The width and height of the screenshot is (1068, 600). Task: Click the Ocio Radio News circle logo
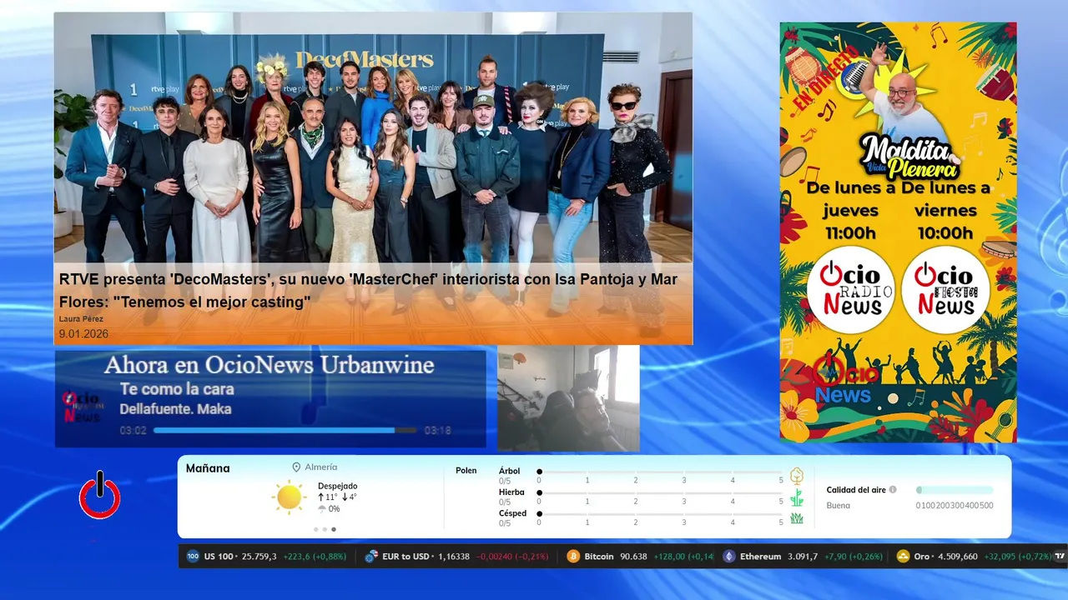[851, 289]
